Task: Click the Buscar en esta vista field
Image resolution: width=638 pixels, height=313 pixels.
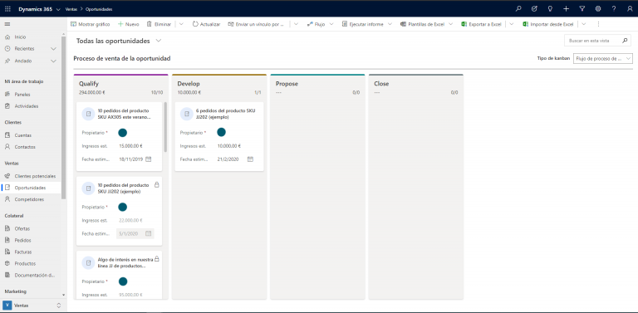Action: pos(597,41)
